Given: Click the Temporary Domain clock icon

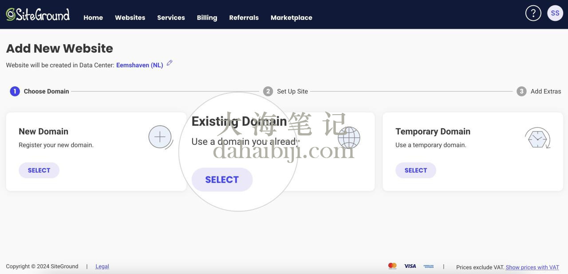Looking at the screenshot, I should [x=538, y=138].
